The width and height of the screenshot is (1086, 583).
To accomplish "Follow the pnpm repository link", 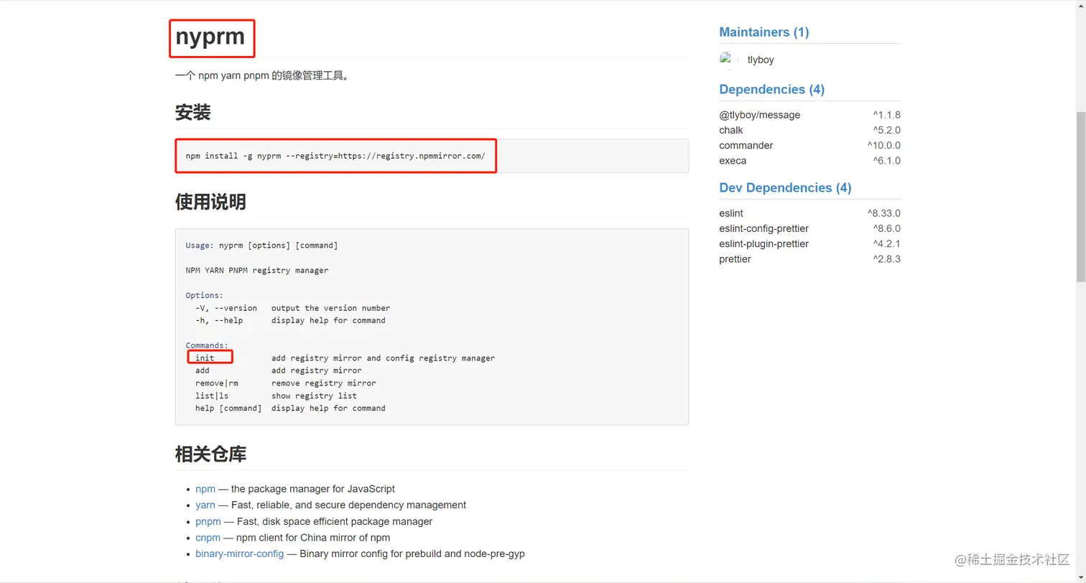I will click(x=208, y=521).
